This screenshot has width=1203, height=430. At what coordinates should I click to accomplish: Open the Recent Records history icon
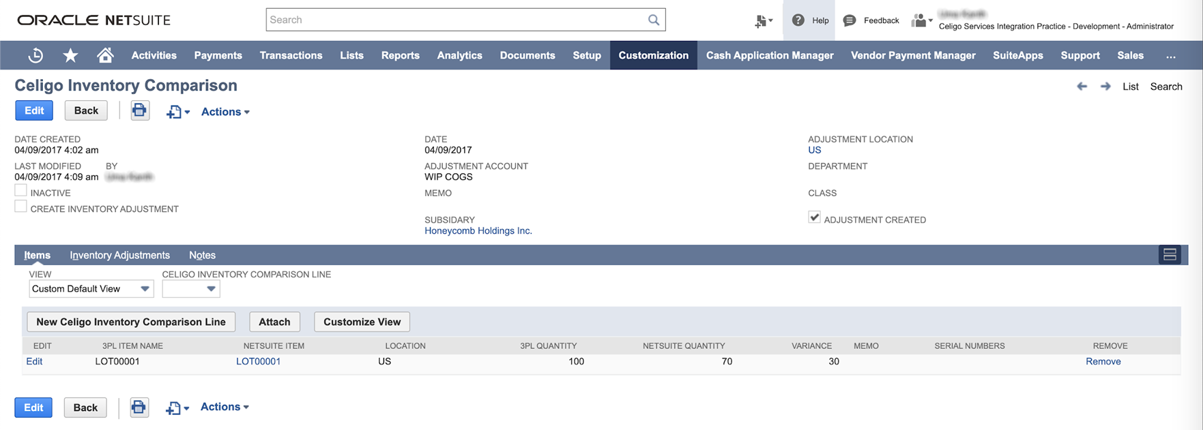click(35, 56)
